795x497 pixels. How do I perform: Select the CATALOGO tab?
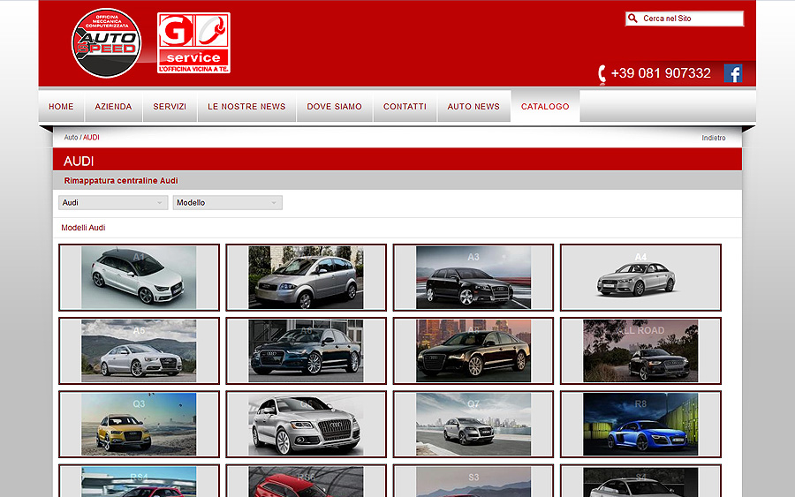(x=546, y=107)
